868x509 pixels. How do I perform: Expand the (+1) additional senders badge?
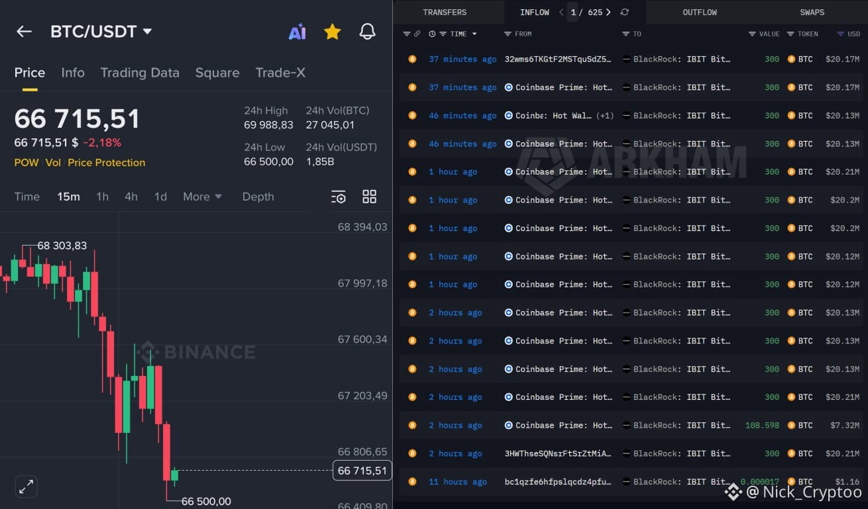[x=605, y=116]
